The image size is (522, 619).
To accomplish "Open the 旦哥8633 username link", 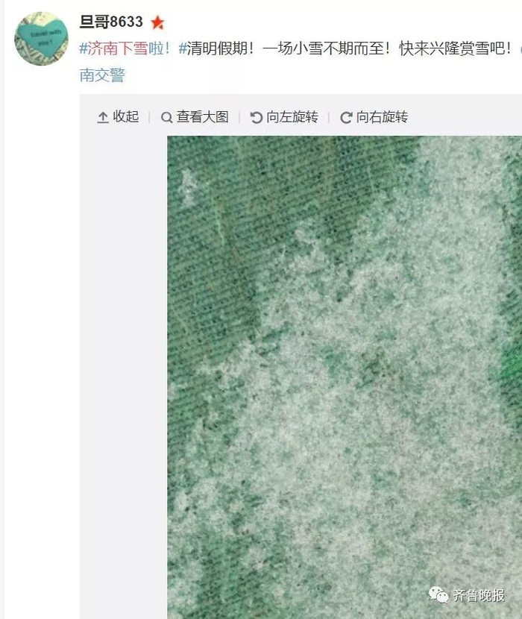I will [x=111, y=22].
